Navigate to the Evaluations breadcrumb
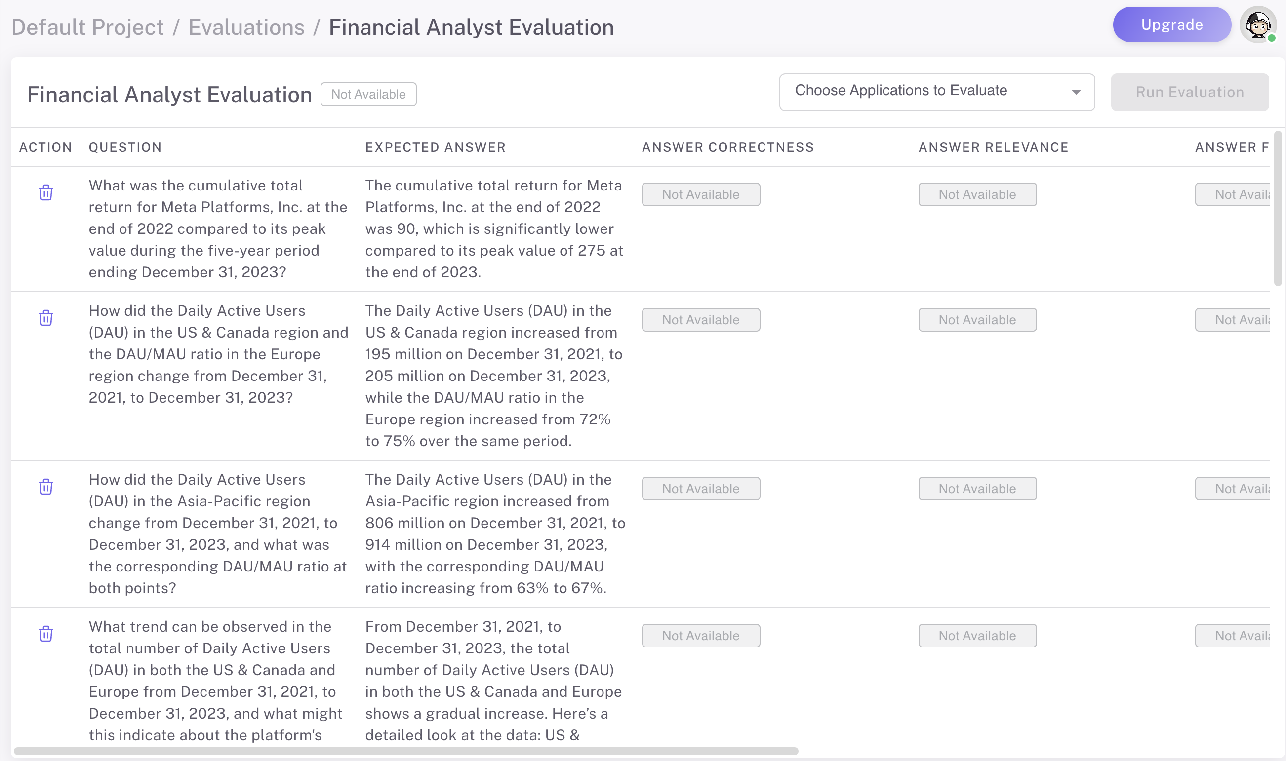This screenshot has height=761, width=1286. 246,27
